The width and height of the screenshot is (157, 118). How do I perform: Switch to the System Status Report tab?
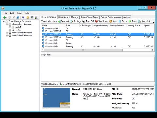click(90, 17)
